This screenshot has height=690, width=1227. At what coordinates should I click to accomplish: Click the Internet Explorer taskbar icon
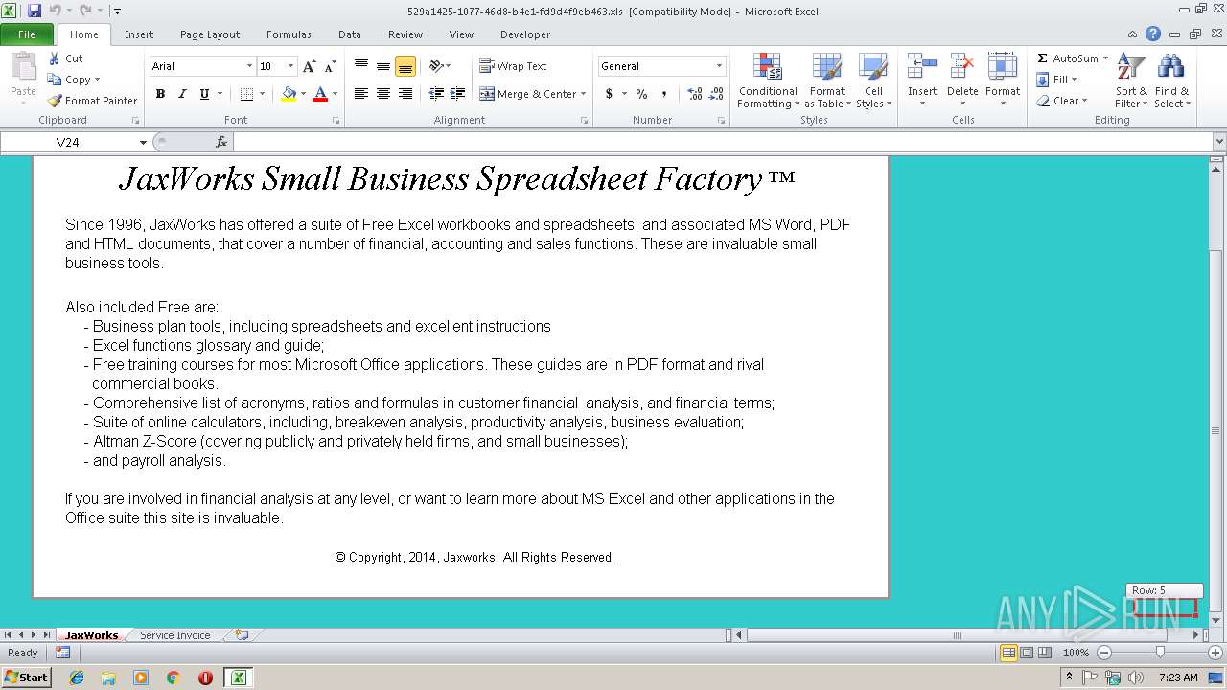[x=77, y=678]
